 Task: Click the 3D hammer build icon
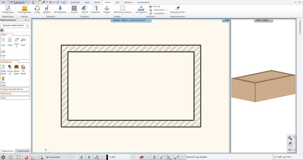97,157
